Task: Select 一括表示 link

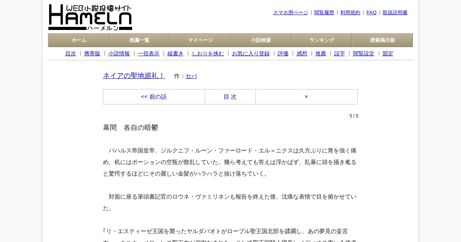Action: 149,54
